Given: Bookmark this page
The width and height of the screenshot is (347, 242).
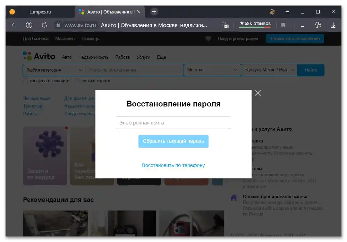Looking at the screenshot, I should pyautogui.click(x=283, y=25).
